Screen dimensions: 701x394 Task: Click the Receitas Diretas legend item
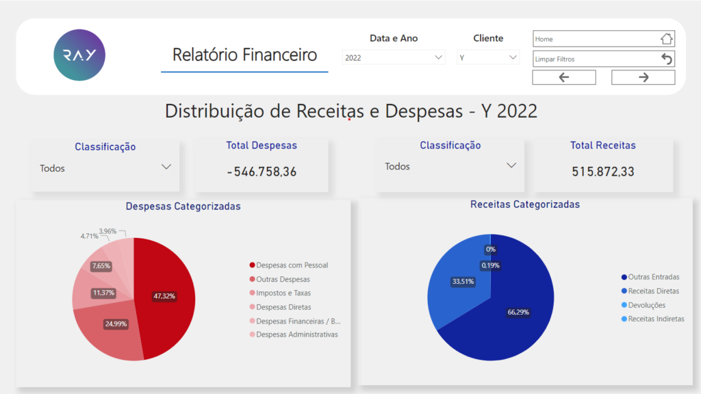click(x=653, y=291)
